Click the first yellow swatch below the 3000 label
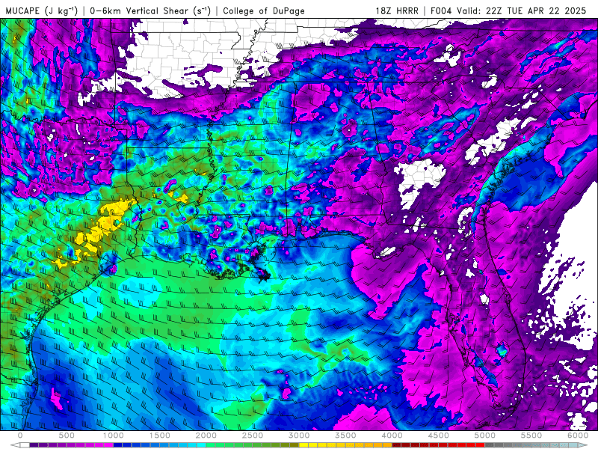Screen dimensions: 598x449 point(303,445)
